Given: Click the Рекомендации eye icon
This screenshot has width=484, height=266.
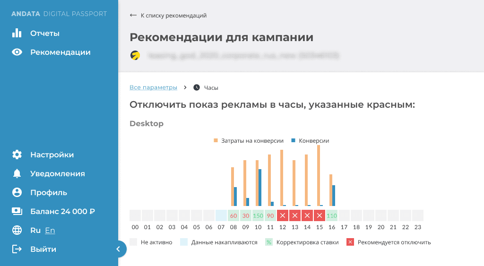Looking at the screenshot, I should [17, 52].
